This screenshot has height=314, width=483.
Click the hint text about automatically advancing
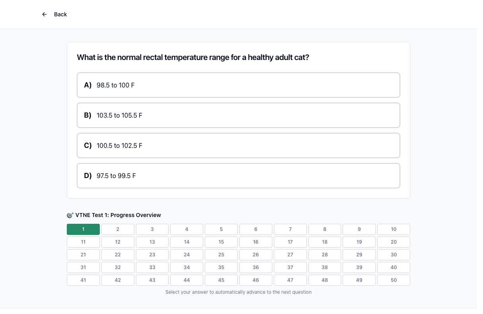[x=239, y=292]
